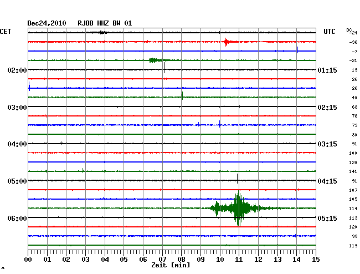Click the DC offset value 68
Viewport: 360px width, 274px height.
coord(354,107)
